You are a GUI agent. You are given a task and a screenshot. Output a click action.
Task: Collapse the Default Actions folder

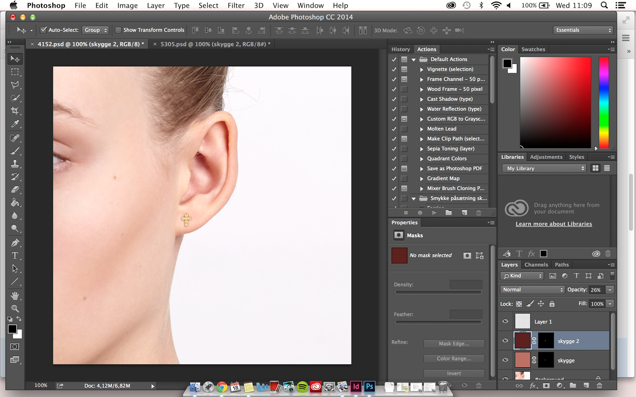click(x=414, y=60)
